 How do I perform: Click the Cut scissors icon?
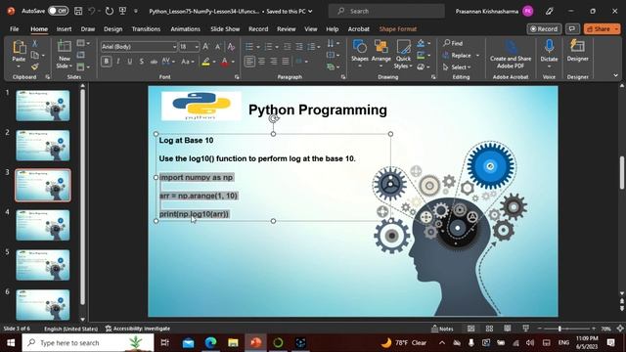click(x=35, y=43)
